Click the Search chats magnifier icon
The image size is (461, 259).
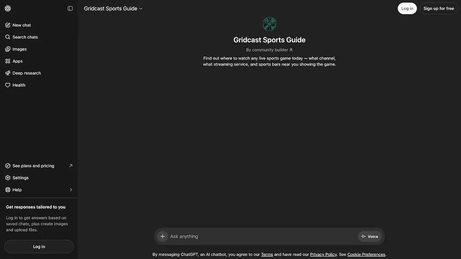[x=8, y=37]
